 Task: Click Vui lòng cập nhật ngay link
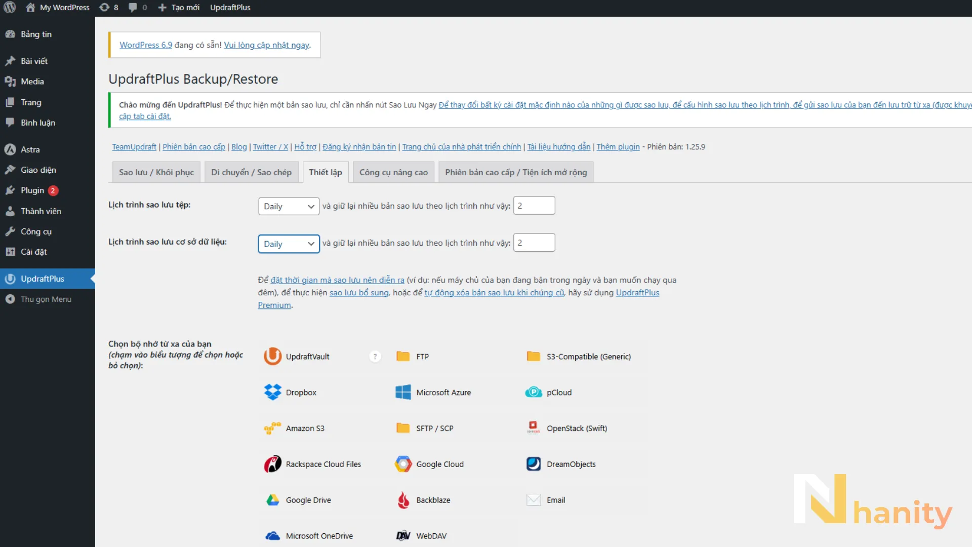point(267,45)
